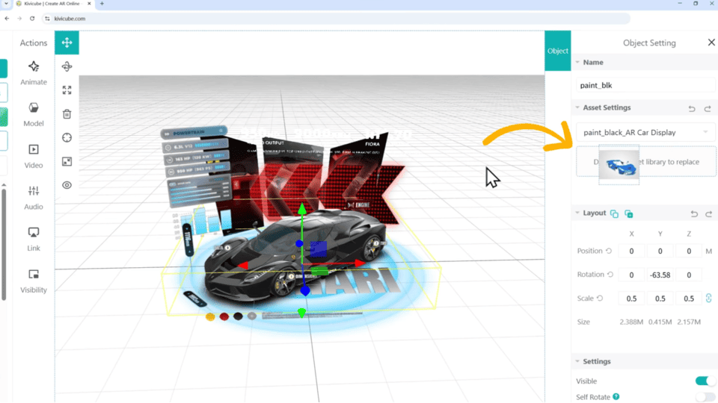Toggle the scale lock link icon
The height and width of the screenshot is (403, 718).
(709, 298)
